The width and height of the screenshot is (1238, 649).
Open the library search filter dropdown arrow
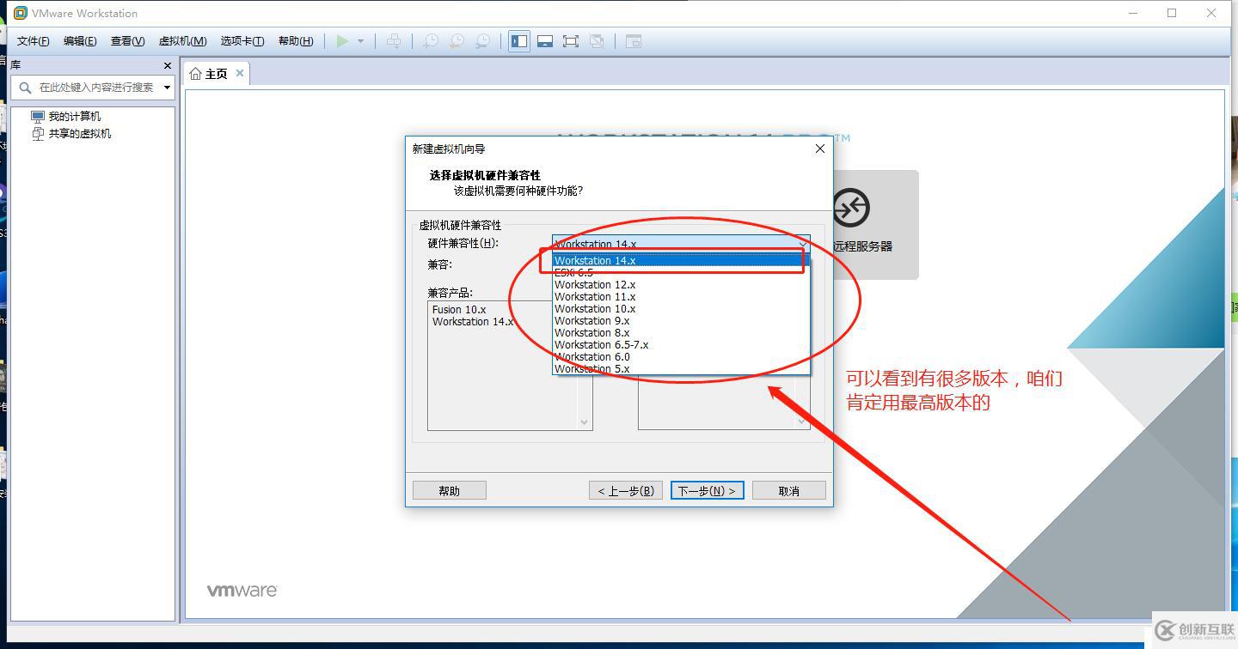click(x=167, y=87)
